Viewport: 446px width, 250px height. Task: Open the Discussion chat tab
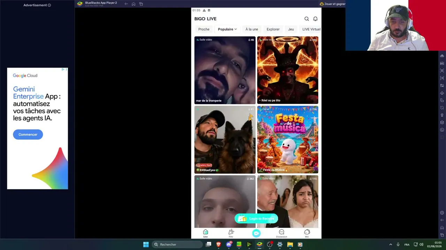[x=282, y=233]
